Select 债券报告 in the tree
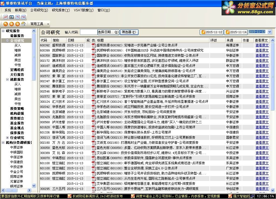Viewport: 276px width, 199px height. tap(17, 133)
